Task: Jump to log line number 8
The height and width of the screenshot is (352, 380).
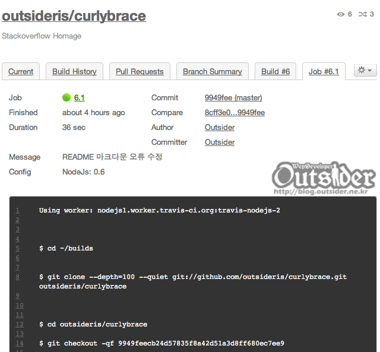Action: pos(17,277)
